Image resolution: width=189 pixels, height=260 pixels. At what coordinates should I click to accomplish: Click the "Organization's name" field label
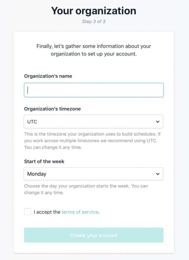coord(48,76)
